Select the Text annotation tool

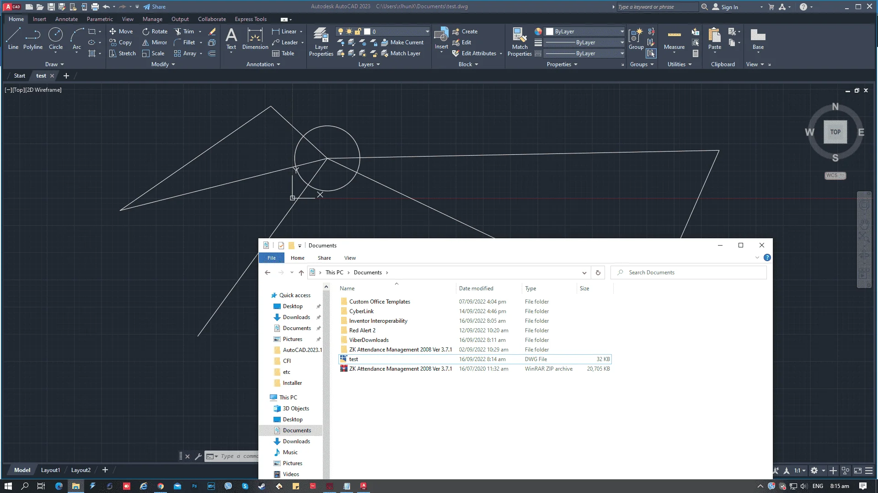click(x=231, y=39)
